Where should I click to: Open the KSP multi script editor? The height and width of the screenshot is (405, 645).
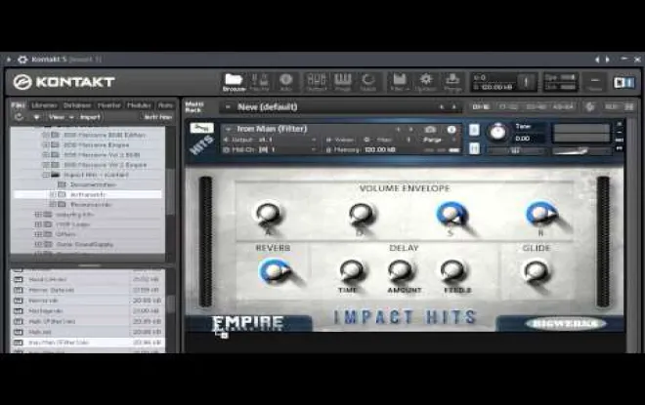tap(589, 106)
